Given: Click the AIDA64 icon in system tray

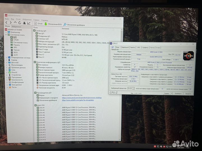Looking at the screenshot, I should tap(164, 147).
